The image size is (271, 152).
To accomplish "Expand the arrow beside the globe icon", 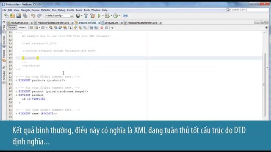I will (x=82, y=16).
